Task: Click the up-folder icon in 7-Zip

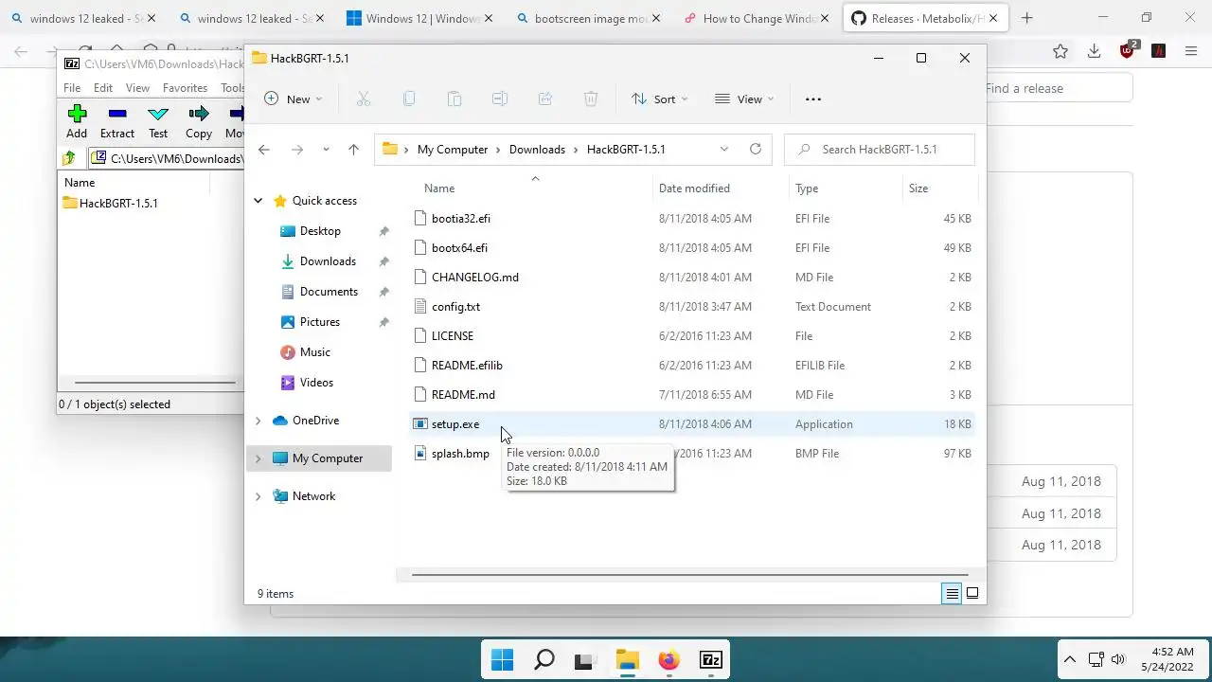Action: click(69, 158)
